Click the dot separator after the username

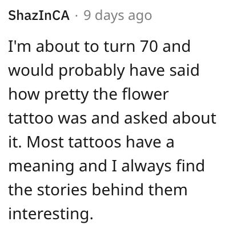tap(77, 16)
